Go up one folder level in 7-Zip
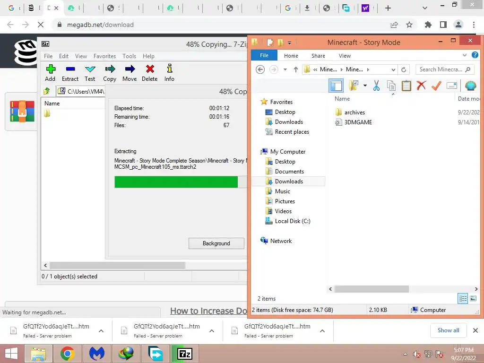Viewport: 484px width, 363px height. 47,91
